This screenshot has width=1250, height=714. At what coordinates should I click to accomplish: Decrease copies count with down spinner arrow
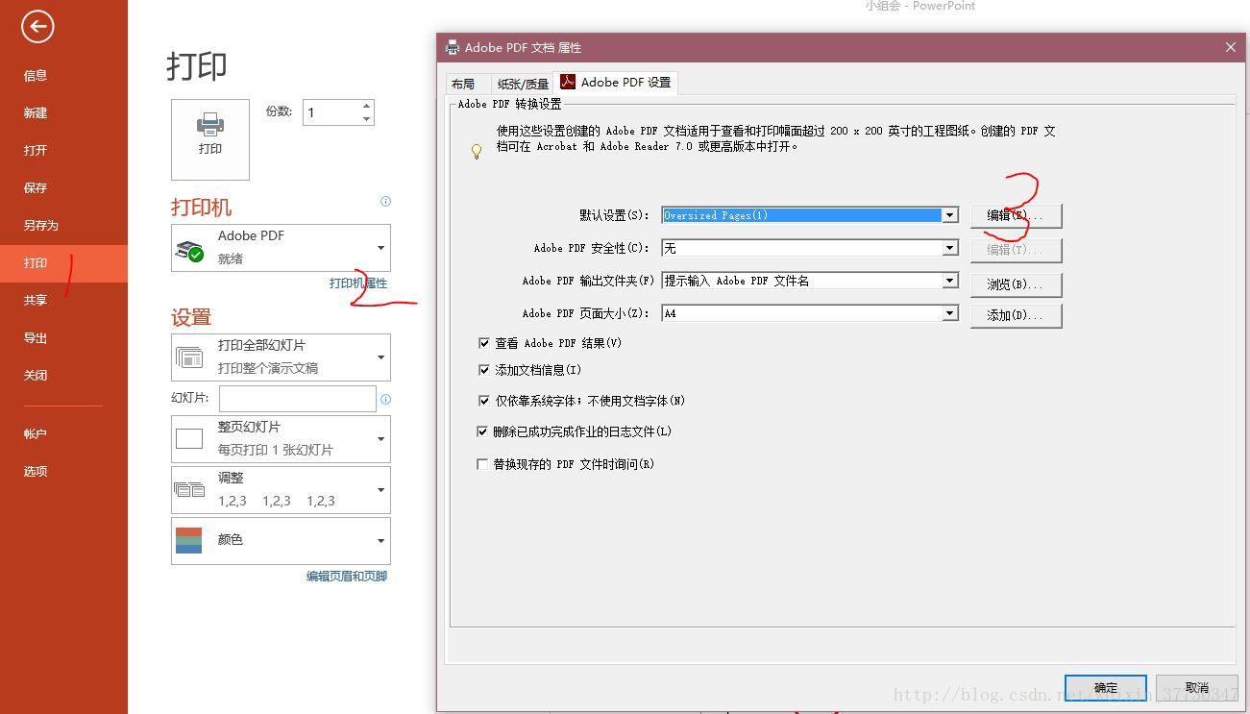[x=366, y=119]
